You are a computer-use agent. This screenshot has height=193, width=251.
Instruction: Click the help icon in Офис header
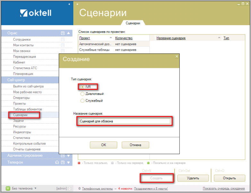(x=63, y=33)
